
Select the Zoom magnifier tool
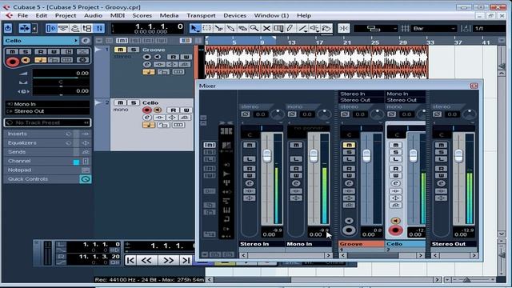(254, 29)
